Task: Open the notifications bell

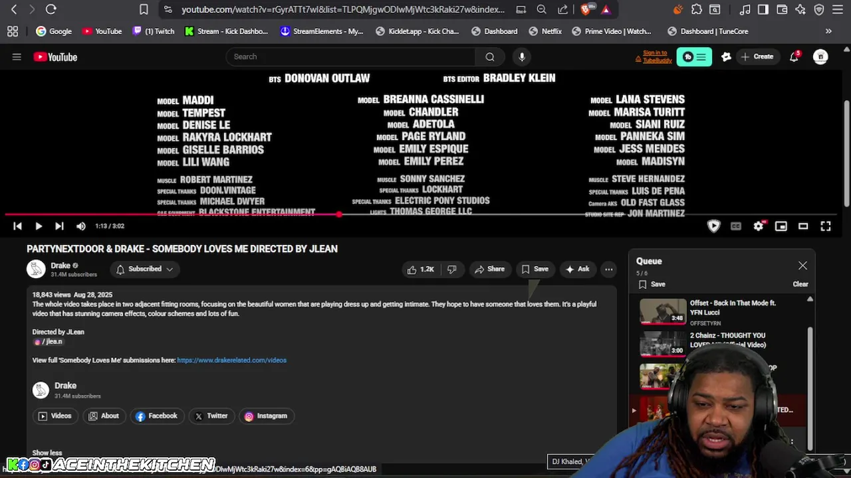Action: 794,57
